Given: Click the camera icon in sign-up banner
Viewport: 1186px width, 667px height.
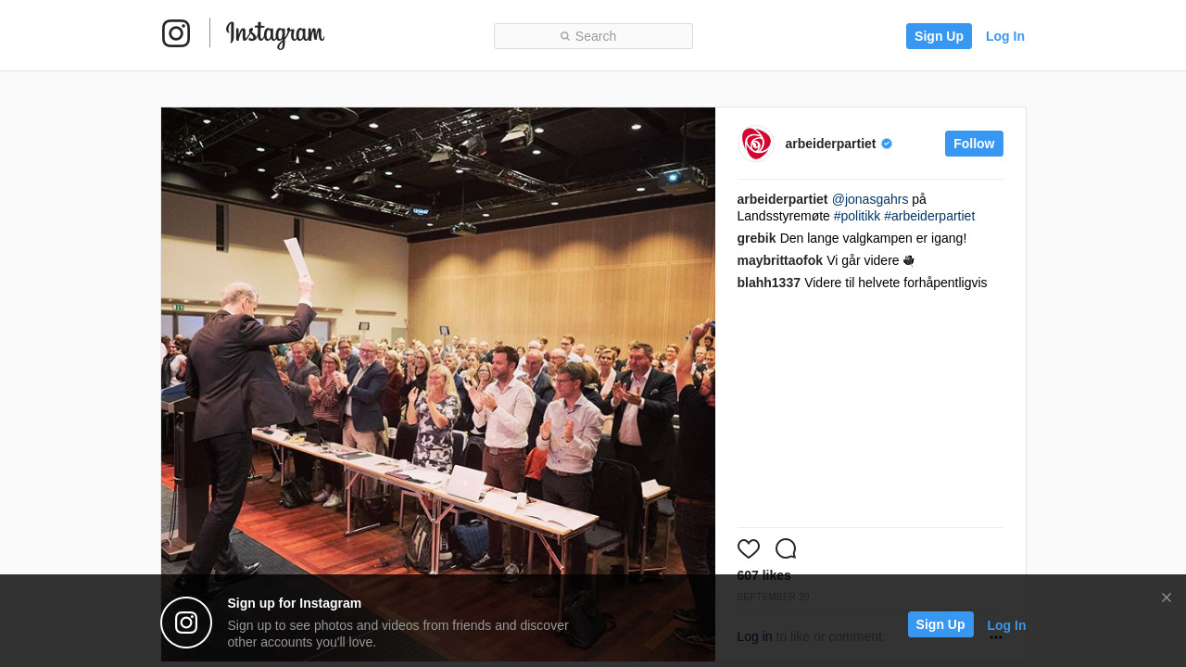Looking at the screenshot, I should (x=186, y=623).
